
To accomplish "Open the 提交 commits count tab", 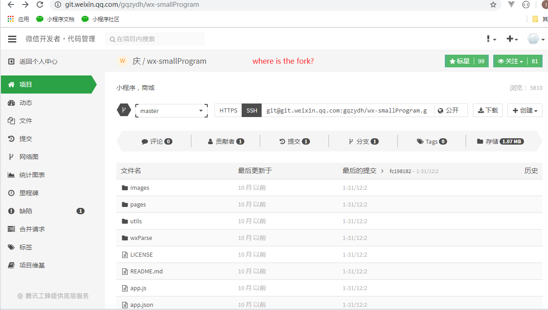I will [x=295, y=141].
